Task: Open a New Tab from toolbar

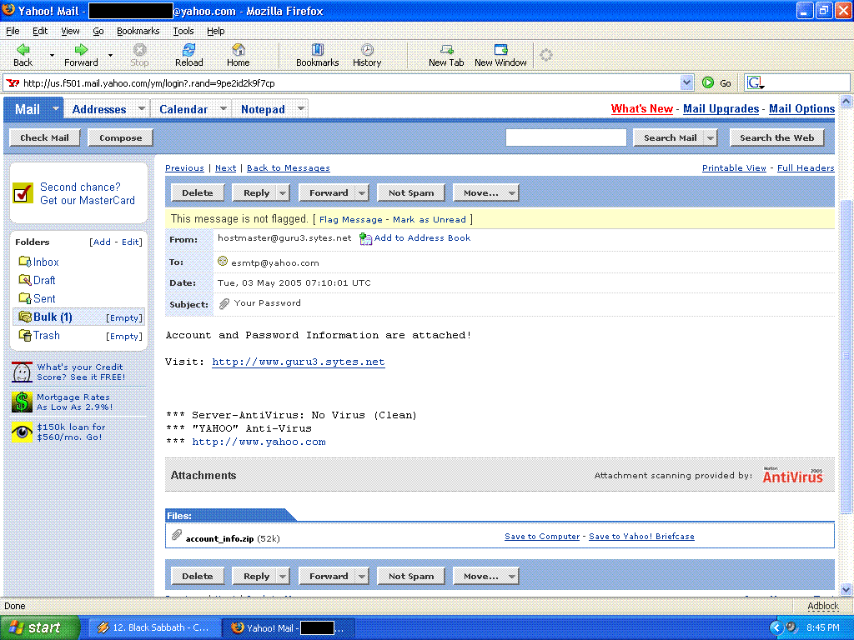Action: click(x=445, y=50)
